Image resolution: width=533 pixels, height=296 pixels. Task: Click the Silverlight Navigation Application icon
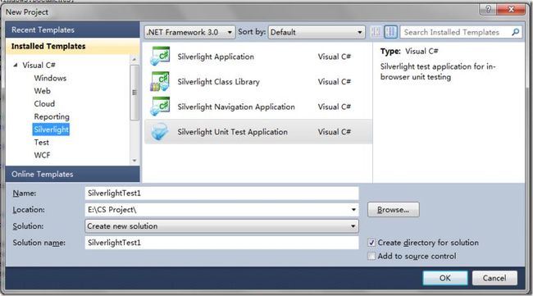pos(160,107)
